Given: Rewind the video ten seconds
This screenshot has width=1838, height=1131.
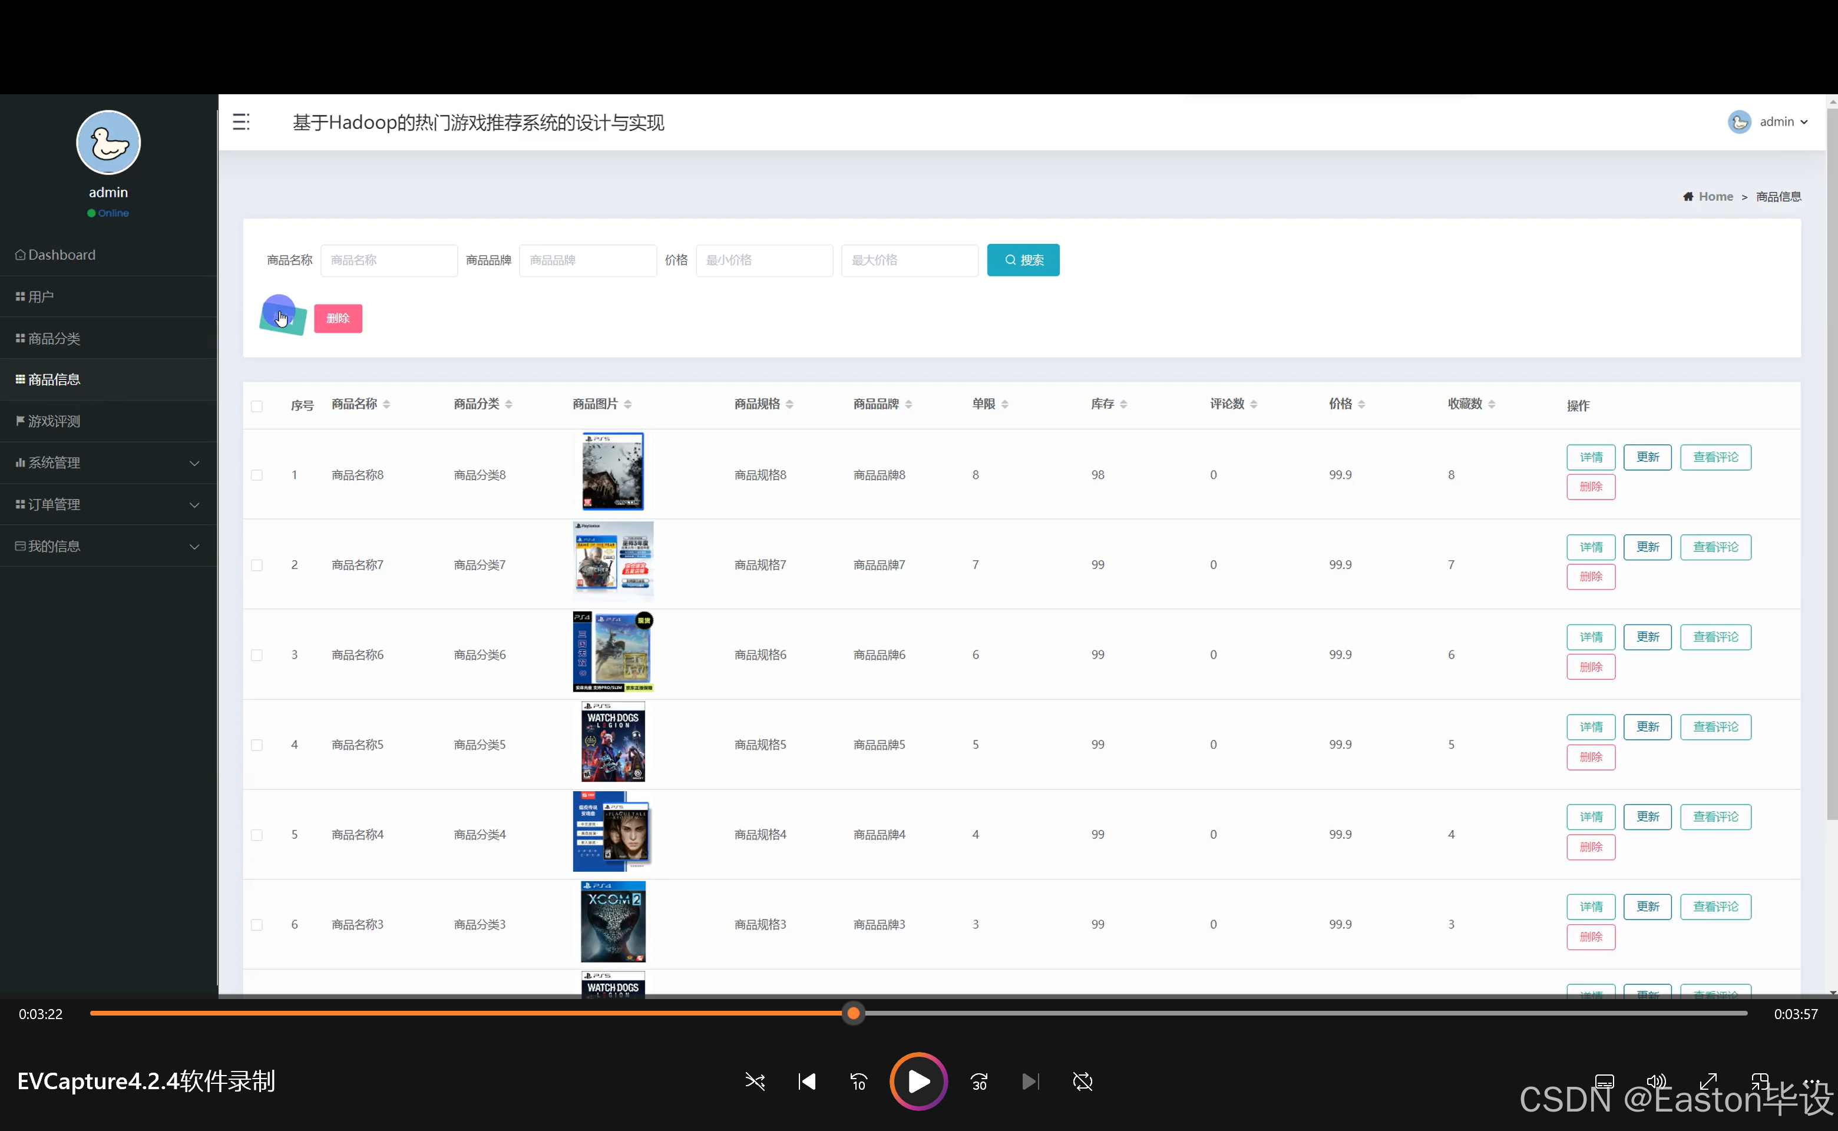Looking at the screenshot, I should (858, 1082).
